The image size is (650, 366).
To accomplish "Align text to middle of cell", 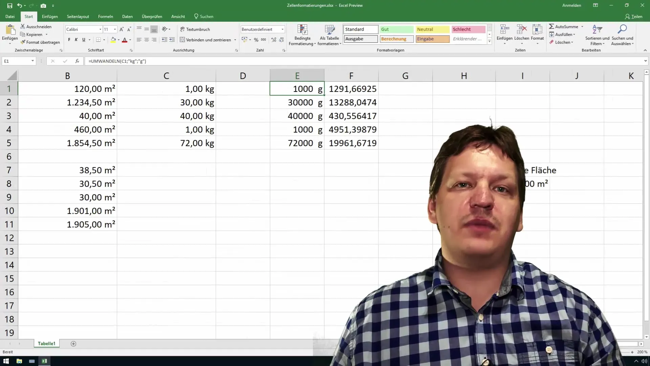I will point(147,29).
